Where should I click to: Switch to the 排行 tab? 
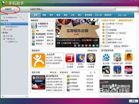(x=80, y=15)
